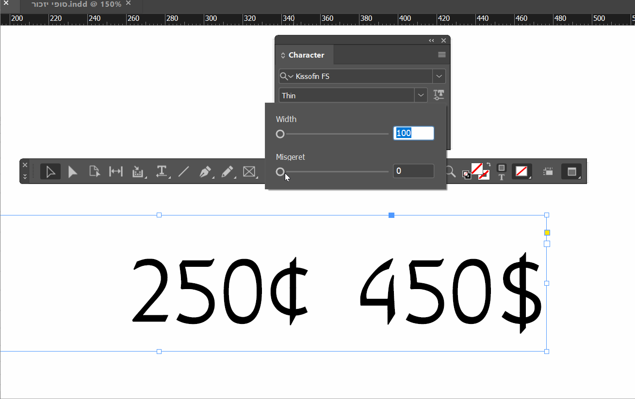Close the Character panel

pos(443,41)
